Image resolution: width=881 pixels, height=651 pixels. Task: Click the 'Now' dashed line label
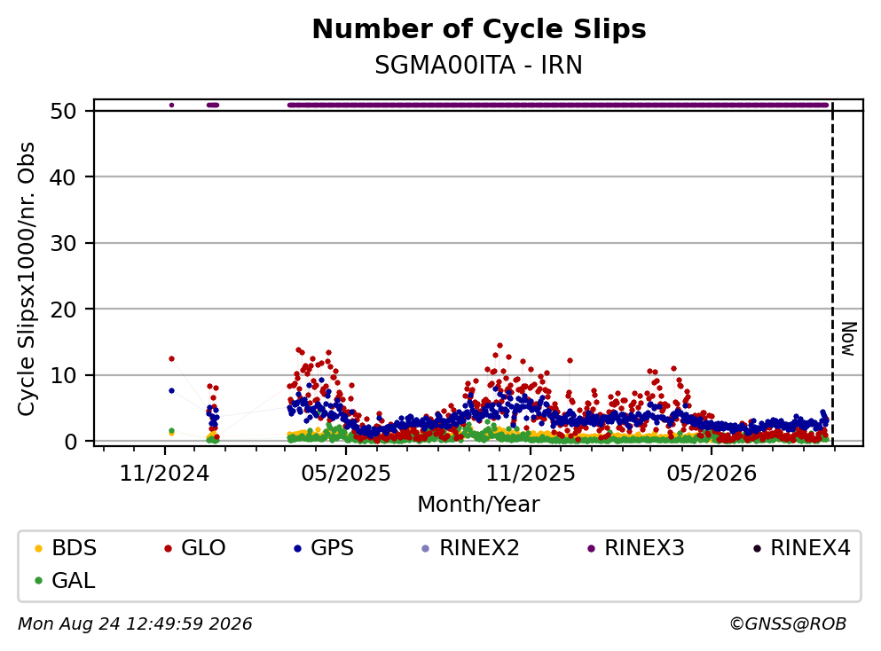(848, 339)
